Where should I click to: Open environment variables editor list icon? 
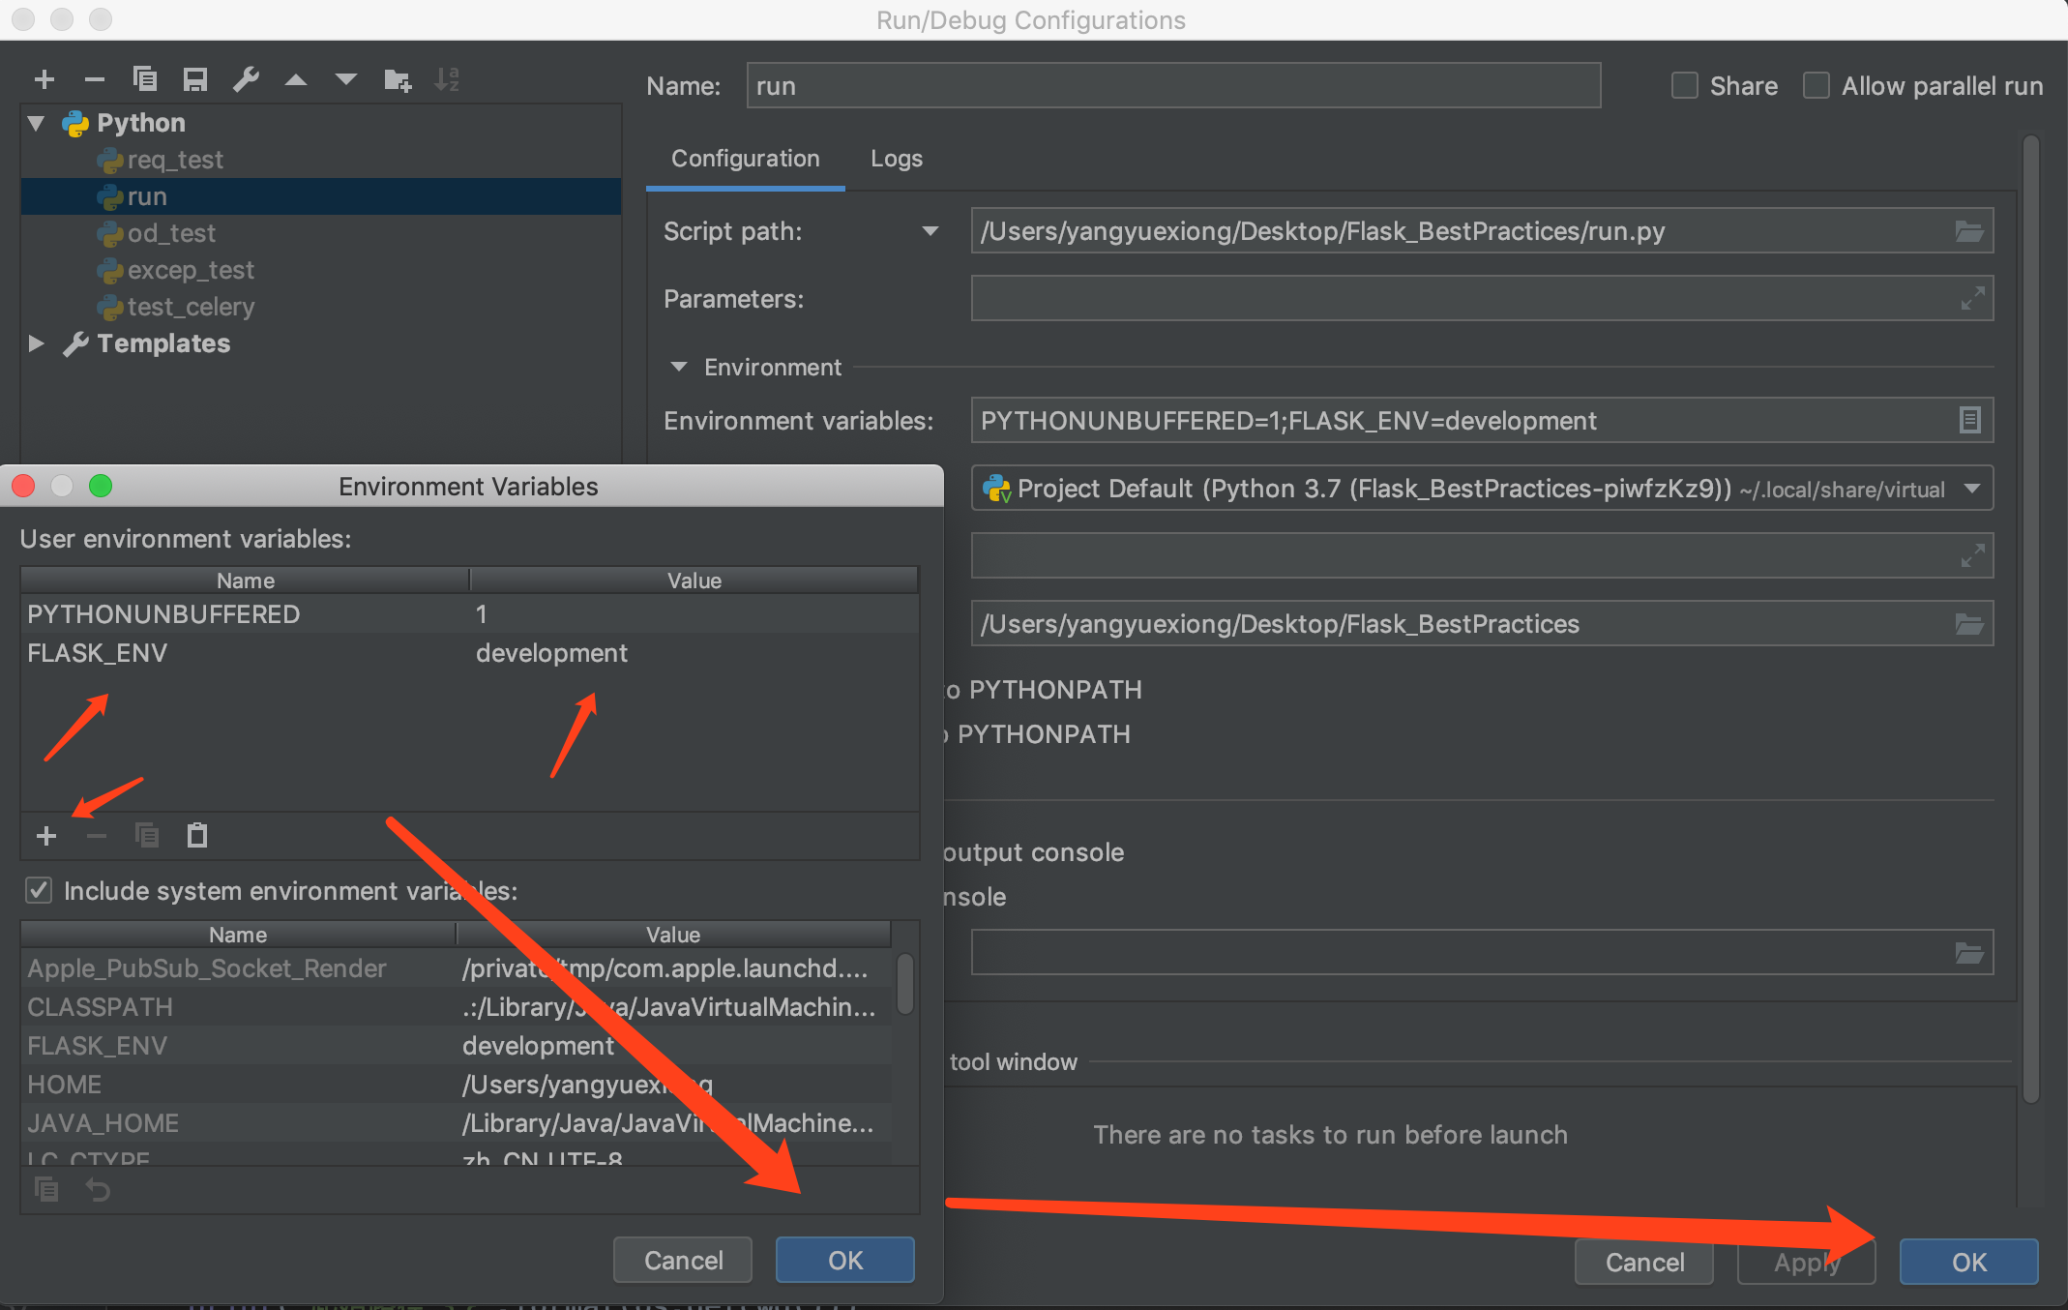coord(1969,420)
